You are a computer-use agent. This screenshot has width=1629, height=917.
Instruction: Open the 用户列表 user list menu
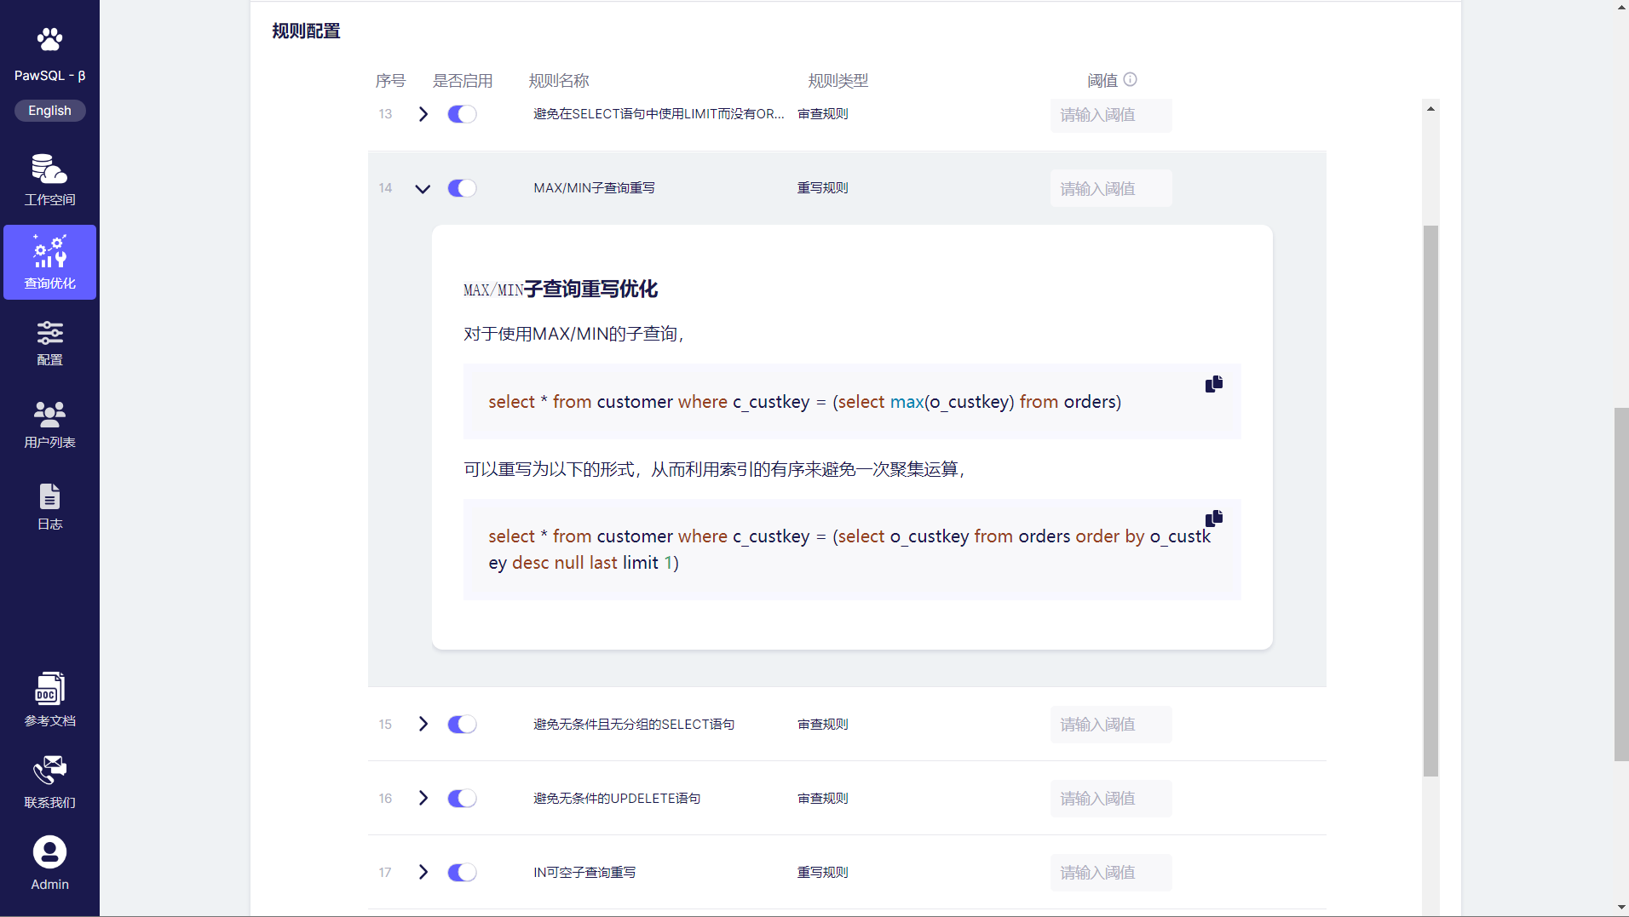tap(49, 425)
